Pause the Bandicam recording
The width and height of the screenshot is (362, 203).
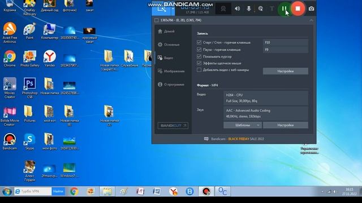pyautogui.click(x=284, y=9)
